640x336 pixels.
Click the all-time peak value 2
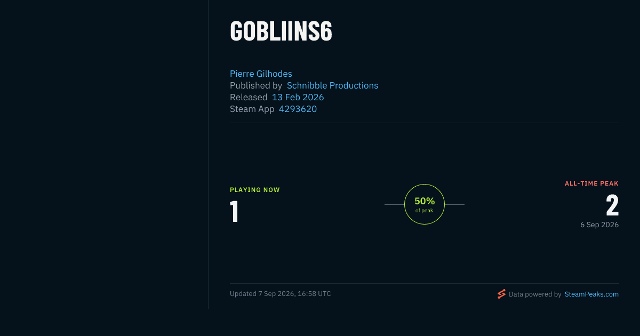(x=612, y=205)
